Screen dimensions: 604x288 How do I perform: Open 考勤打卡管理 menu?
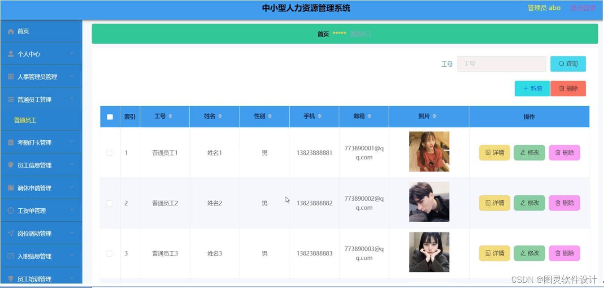pos(41,142)
